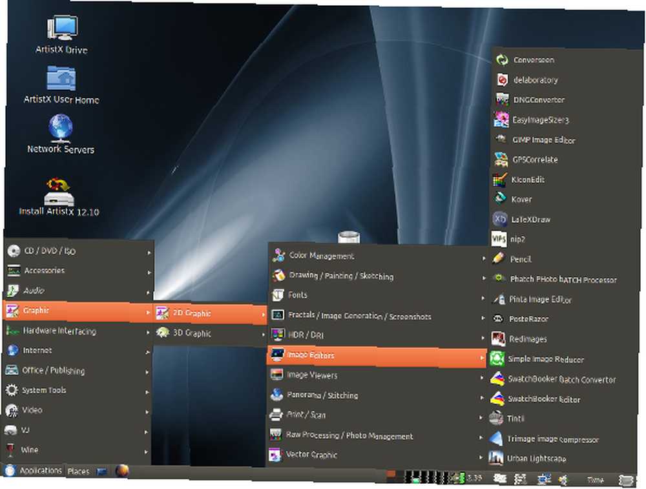Image resolution: width=646 pixels, height=489 pixels.
Task: Select the Print / Scan entry
Action: [x=376, y=415]
